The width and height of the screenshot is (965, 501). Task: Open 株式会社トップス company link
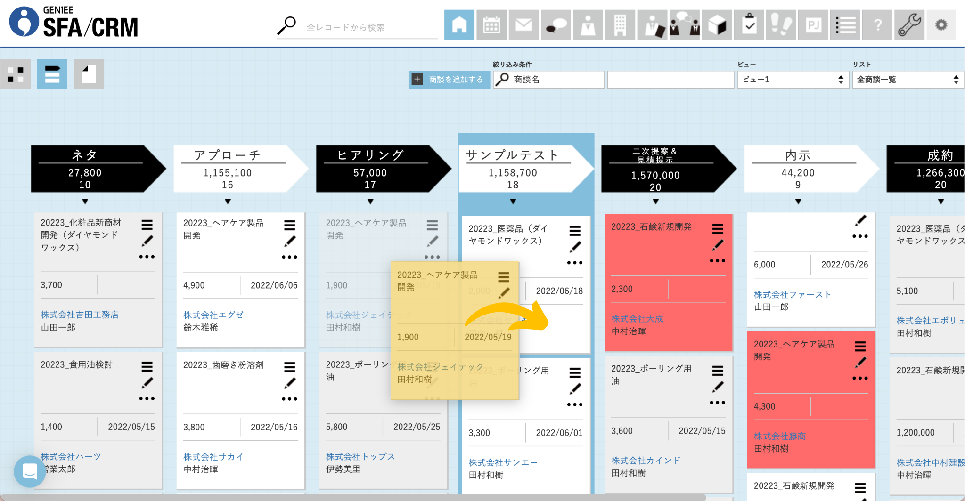360,456
